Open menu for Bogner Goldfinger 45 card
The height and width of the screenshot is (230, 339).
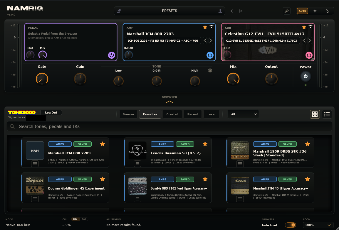[35, 199]
